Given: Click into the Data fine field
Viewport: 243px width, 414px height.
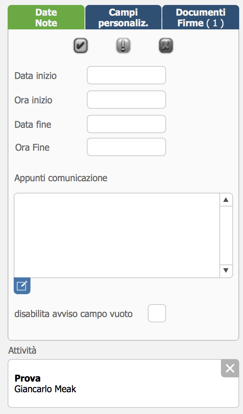Looking at the screenshot, I should 126,124.
